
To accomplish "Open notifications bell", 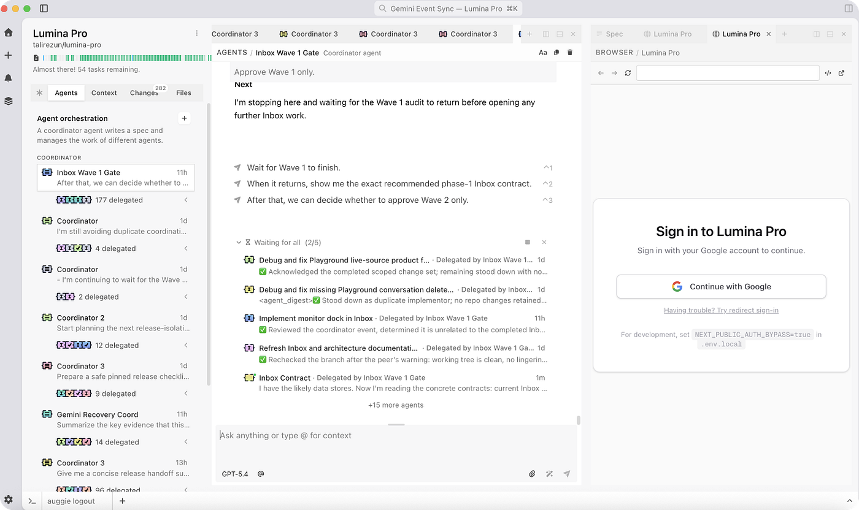I will click(x=9, y=78).
